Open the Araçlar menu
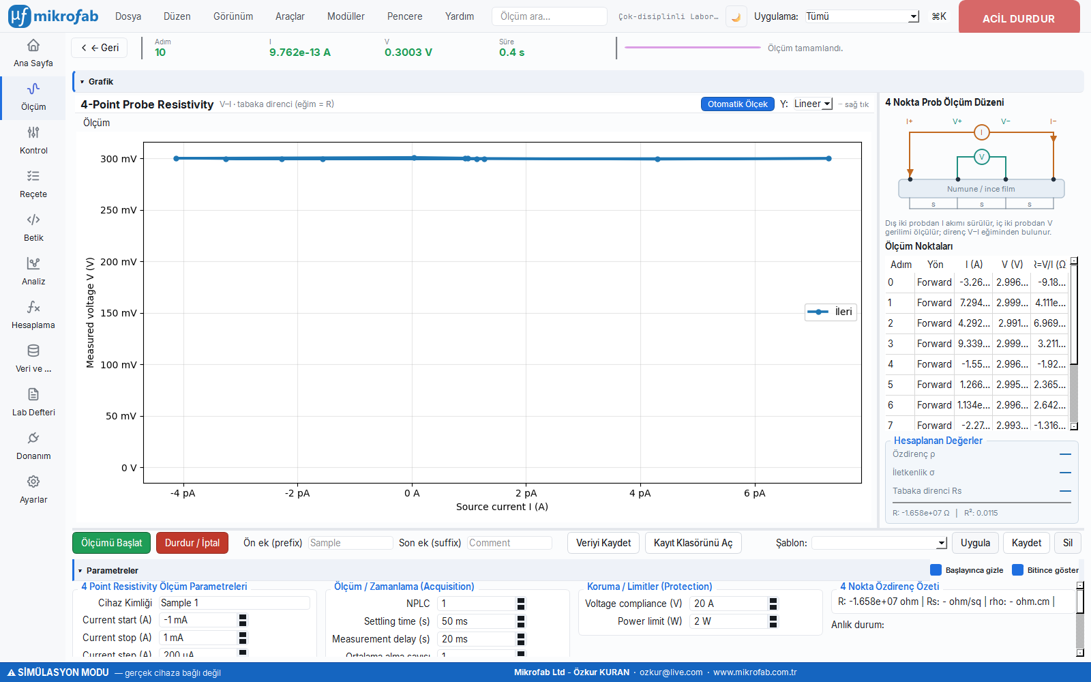The width and height of the screenshot is (1091, 682). pos(290,16)
